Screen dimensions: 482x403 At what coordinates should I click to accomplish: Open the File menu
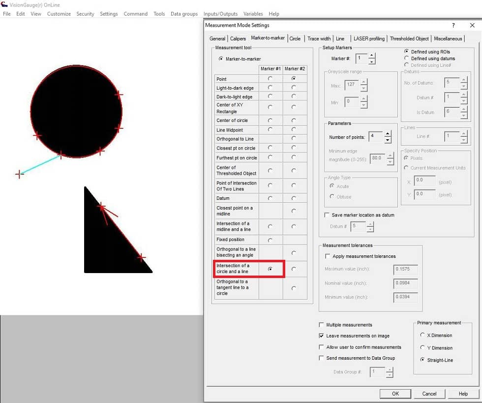point(6,14)
